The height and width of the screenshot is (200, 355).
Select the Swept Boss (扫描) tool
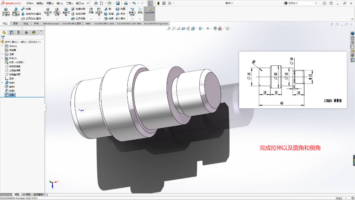(26, 9)
